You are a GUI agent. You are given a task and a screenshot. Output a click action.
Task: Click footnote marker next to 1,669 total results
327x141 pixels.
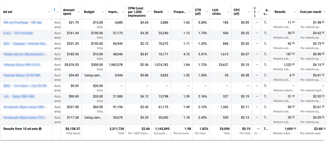295,129
